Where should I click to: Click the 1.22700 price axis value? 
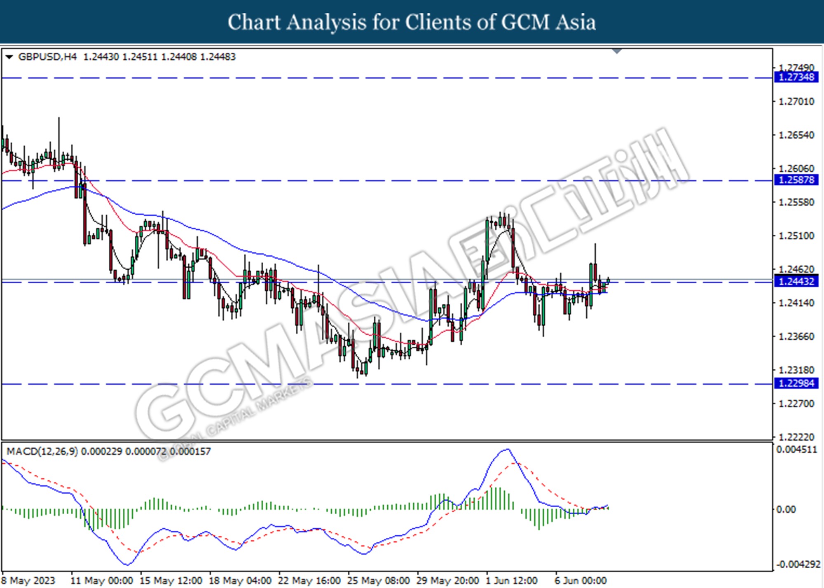(x=796, y=404)
